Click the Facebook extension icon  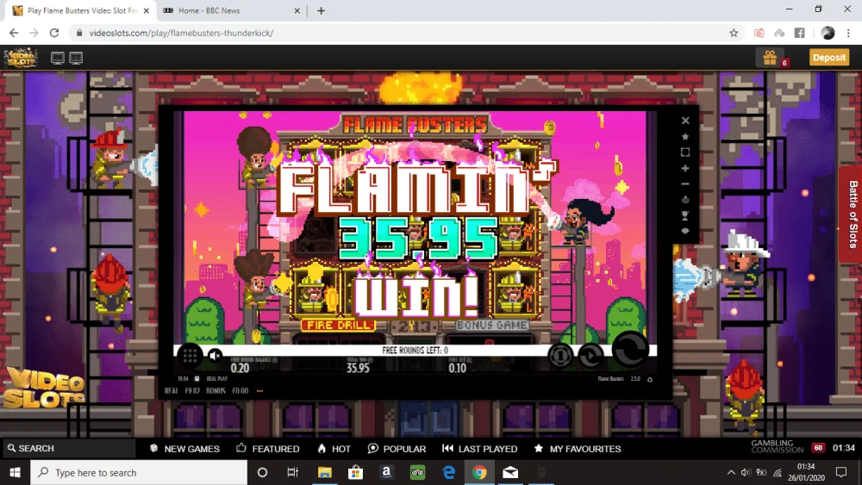(799, 33)
